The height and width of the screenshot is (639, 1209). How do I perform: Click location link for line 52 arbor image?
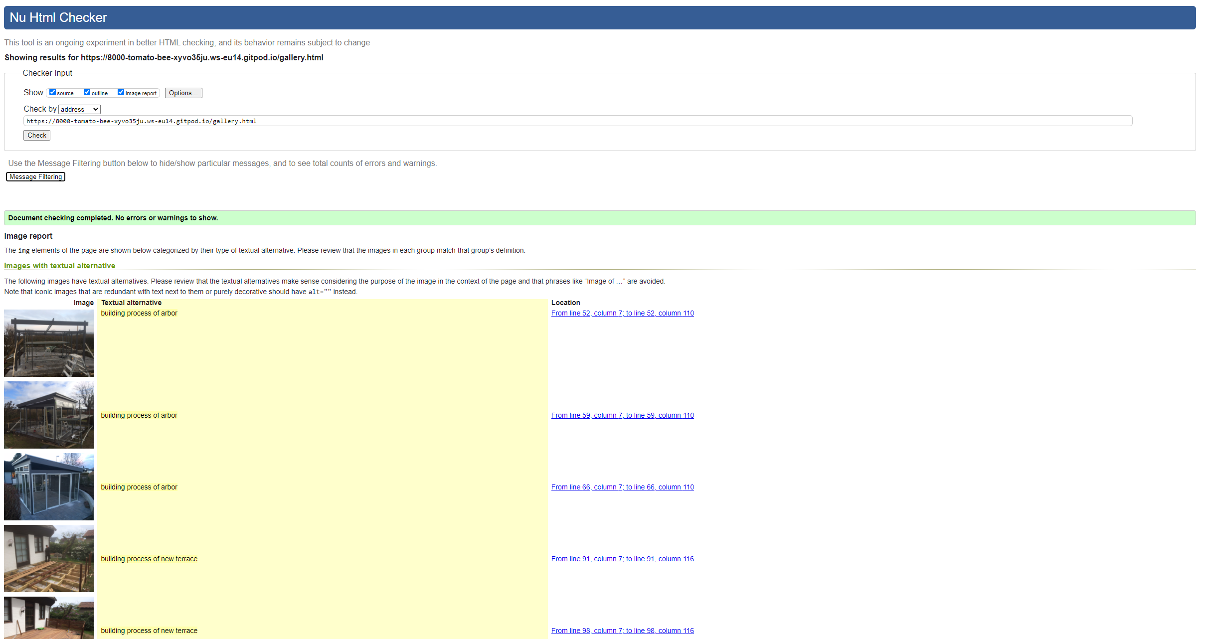click(x=623, y=313)
